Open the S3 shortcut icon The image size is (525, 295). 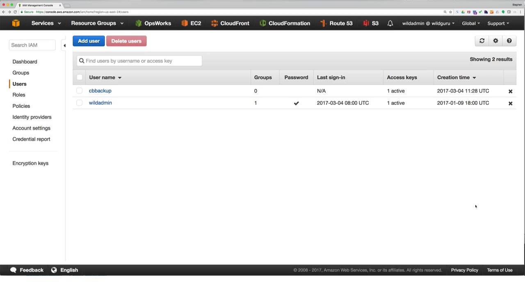tap(366, 23)
